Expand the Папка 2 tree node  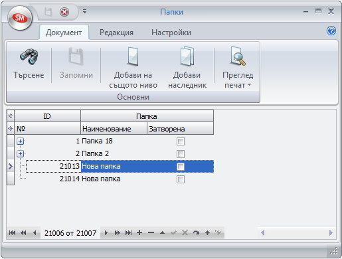click(20, 153)
